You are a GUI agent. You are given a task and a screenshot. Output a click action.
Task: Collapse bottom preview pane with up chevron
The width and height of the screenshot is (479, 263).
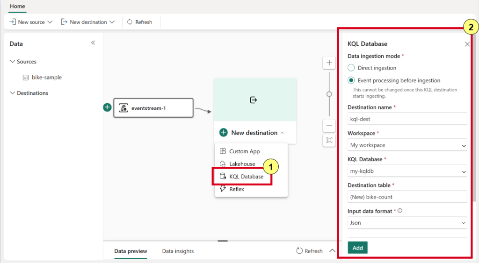tap(333, 251)
